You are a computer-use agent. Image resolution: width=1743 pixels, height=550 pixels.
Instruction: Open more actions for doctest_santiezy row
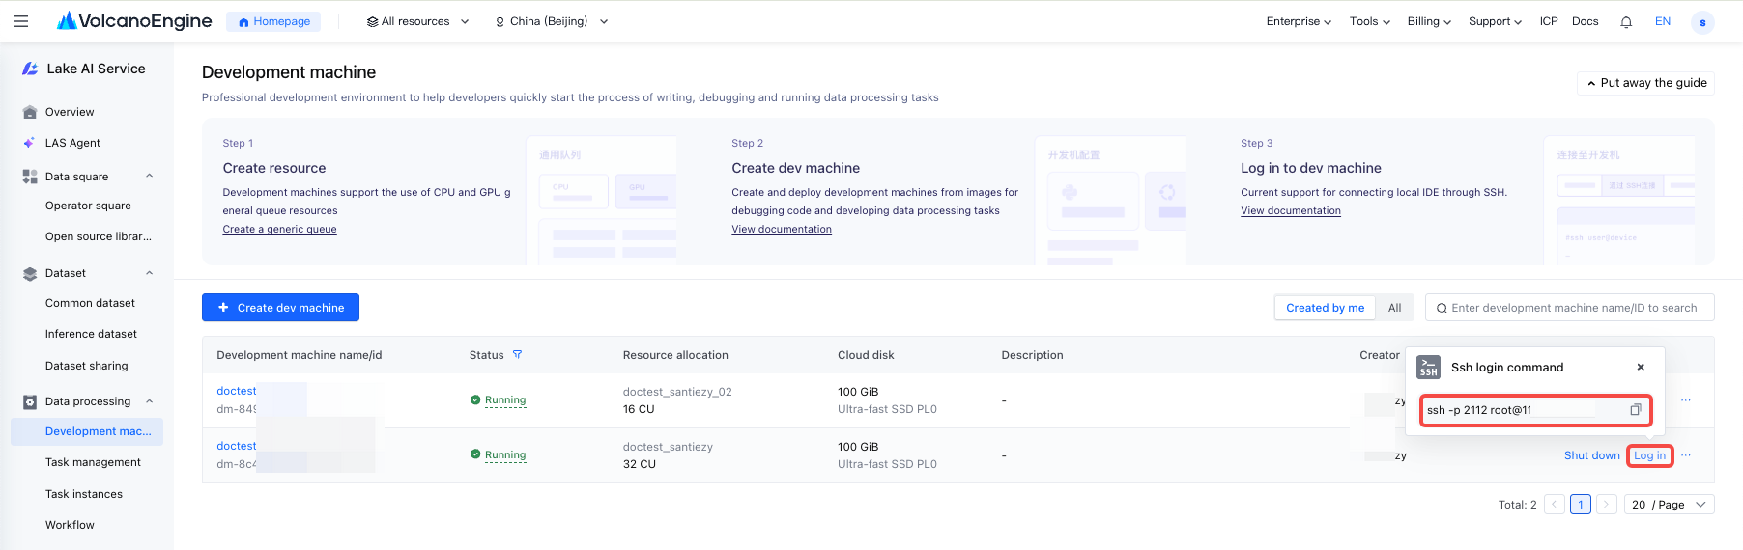point(1686,455)
